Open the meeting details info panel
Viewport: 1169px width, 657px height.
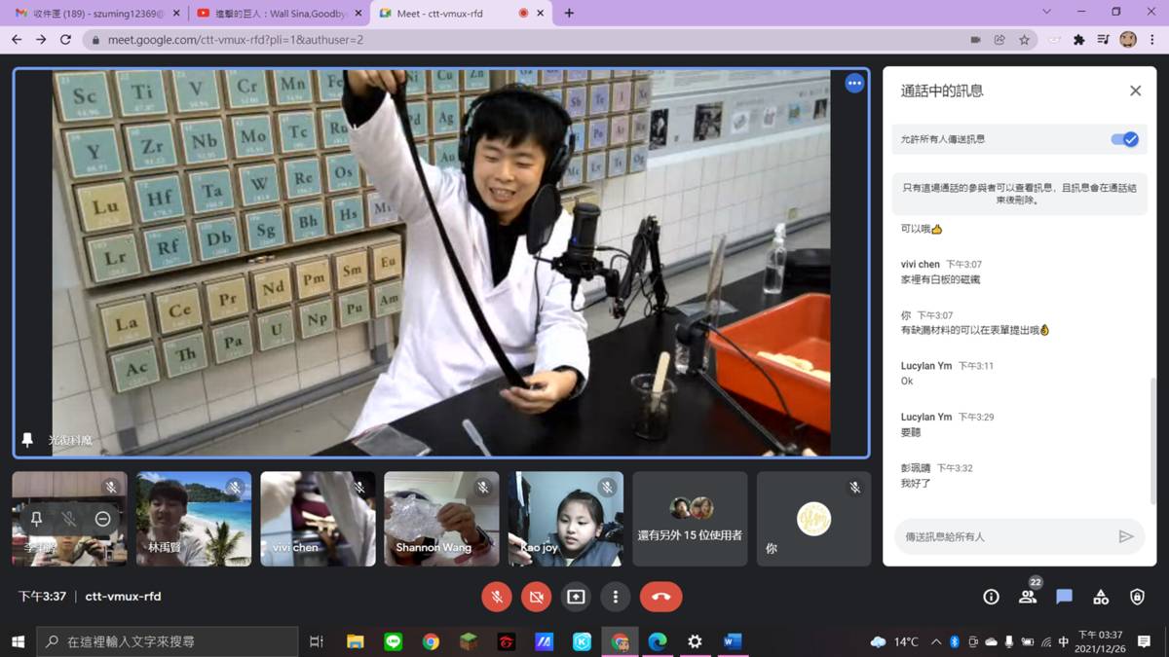click(x=991, y=597)
